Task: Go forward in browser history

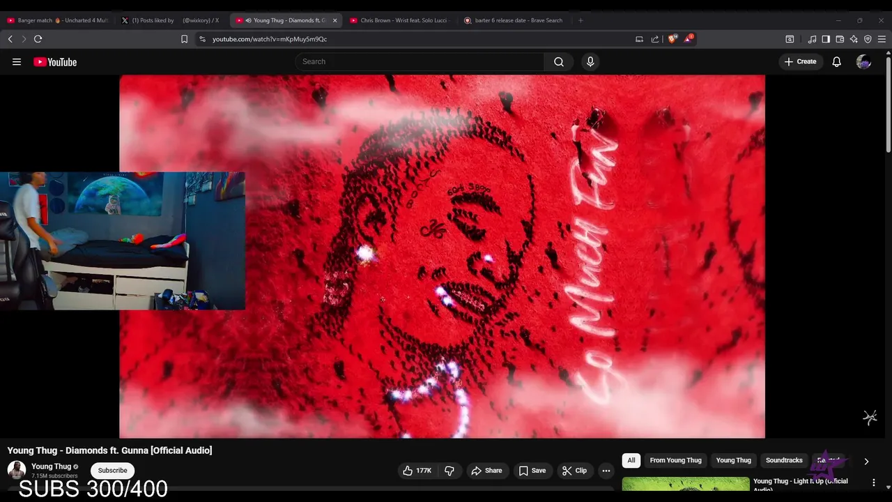Action: (24, 39)
